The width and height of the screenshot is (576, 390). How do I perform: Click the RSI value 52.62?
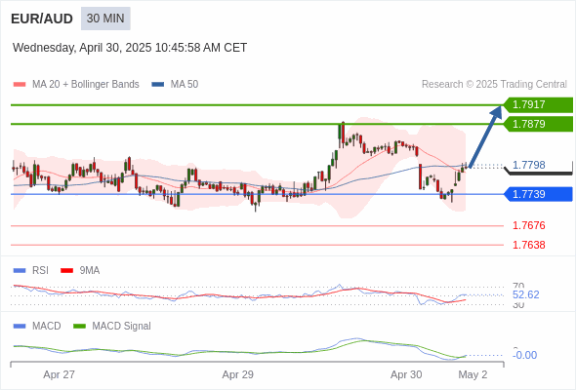[x=525, y=294]
